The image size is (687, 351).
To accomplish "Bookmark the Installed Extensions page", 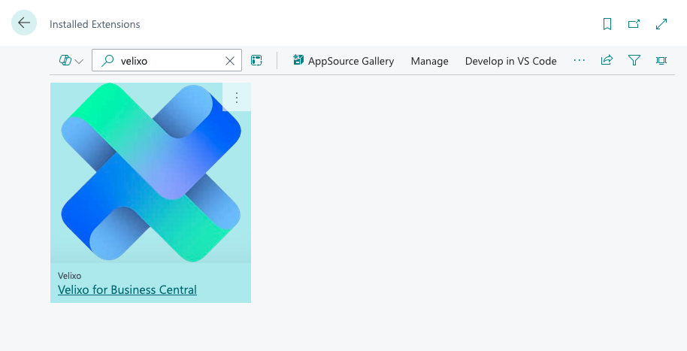I will pos(607,24).
